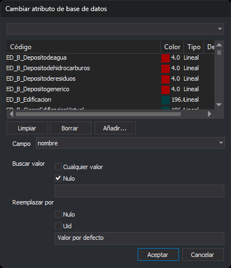Click the Limpiar button
This screenshot has width=231, height=268.
pos(27,128)
